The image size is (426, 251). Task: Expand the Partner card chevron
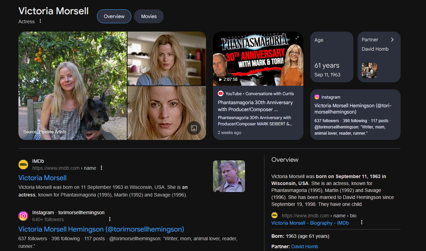[x=392, y=40]
